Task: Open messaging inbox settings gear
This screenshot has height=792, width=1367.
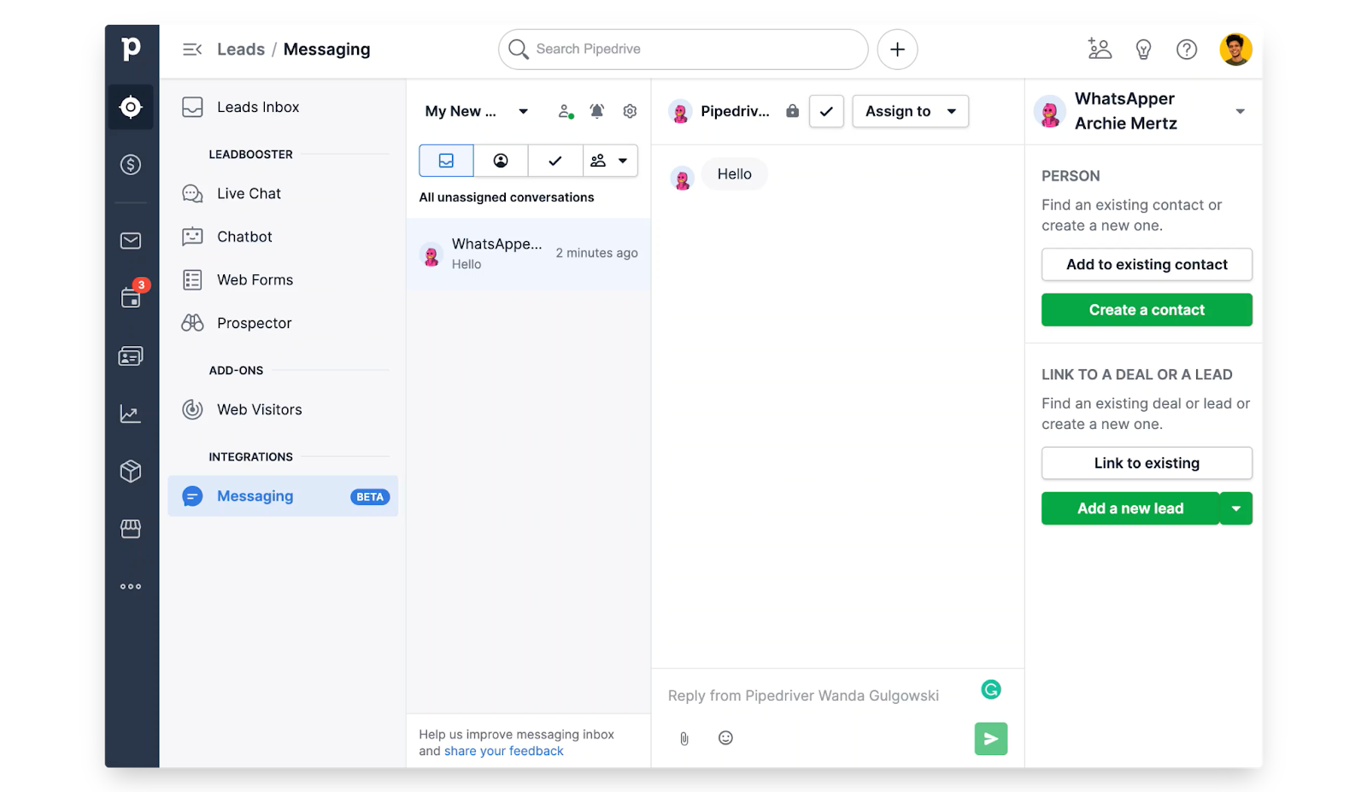Action: click(630, 111)
